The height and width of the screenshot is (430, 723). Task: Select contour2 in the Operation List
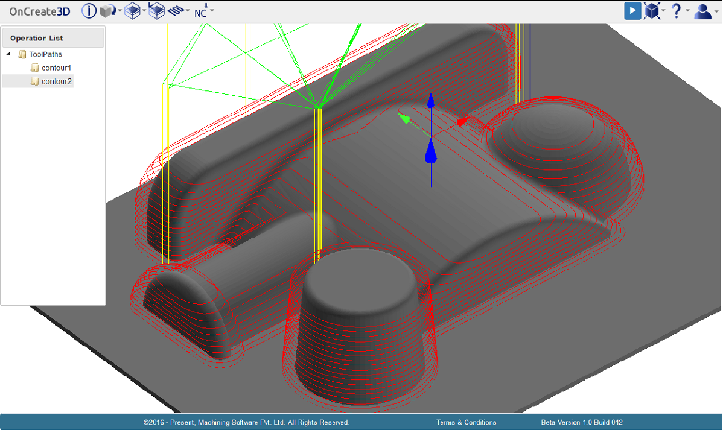pyautogui.click(x=57, y=81)
